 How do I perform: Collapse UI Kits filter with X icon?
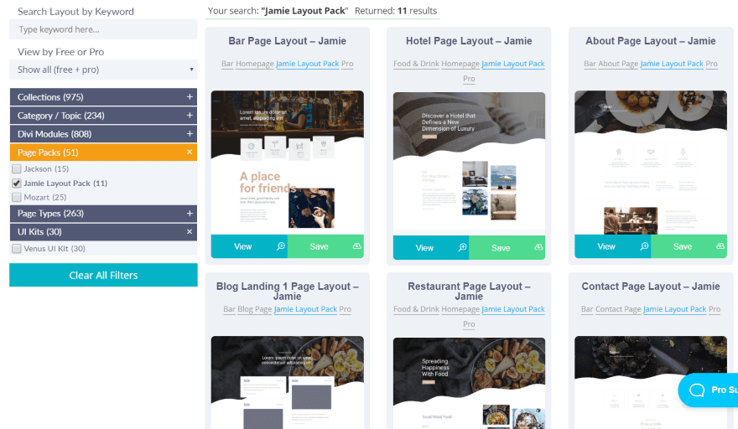coord(190,231)
